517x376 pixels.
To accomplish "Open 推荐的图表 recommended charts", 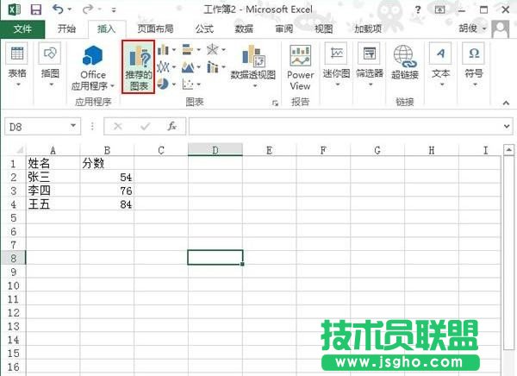I will point(138,67).
